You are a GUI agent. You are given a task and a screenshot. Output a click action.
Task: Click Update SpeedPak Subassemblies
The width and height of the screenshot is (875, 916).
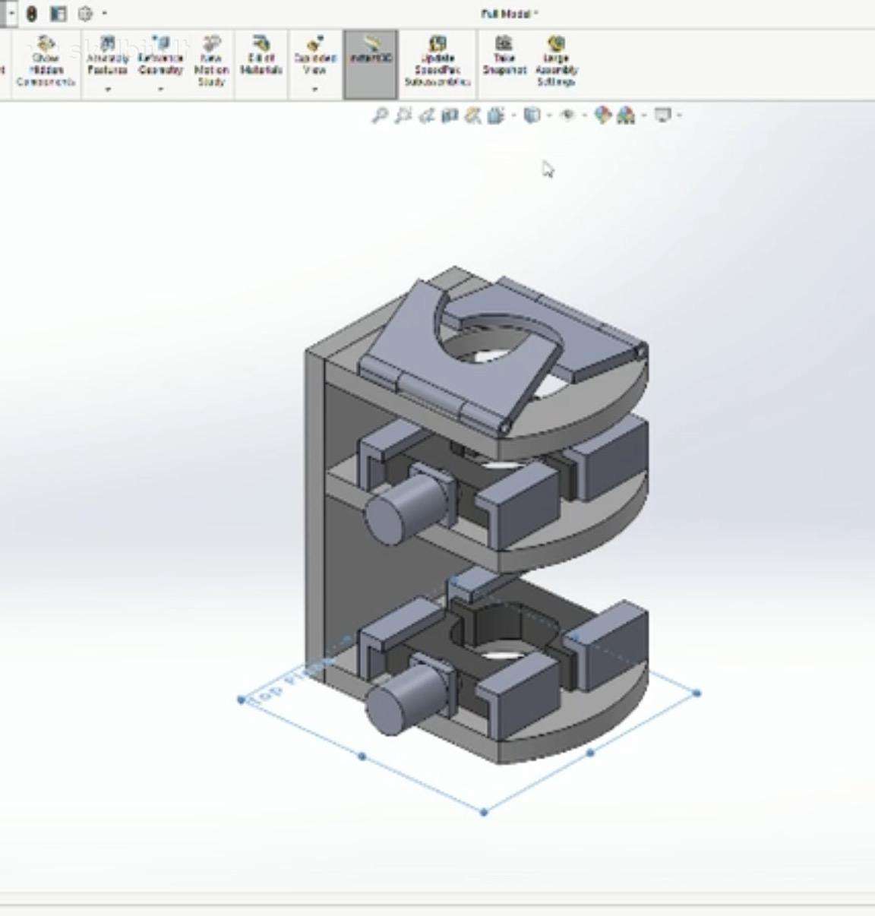point(437,62)
